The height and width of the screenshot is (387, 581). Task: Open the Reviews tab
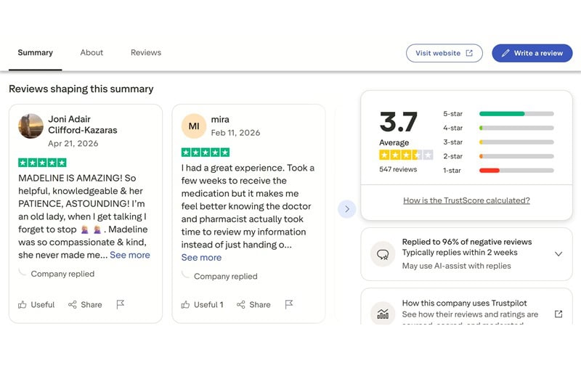click(x=146, y=52)
